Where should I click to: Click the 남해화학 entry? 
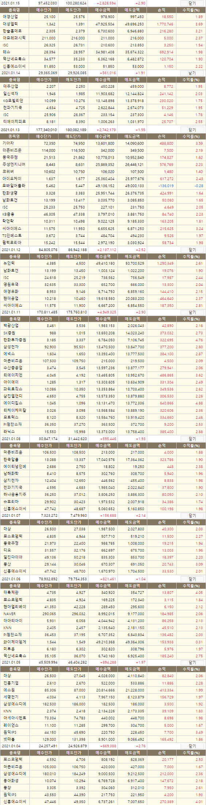10,474
